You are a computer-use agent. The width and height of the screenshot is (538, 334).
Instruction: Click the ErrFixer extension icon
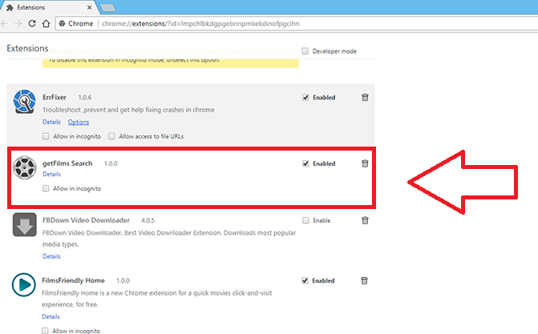[x=24, y=102]
